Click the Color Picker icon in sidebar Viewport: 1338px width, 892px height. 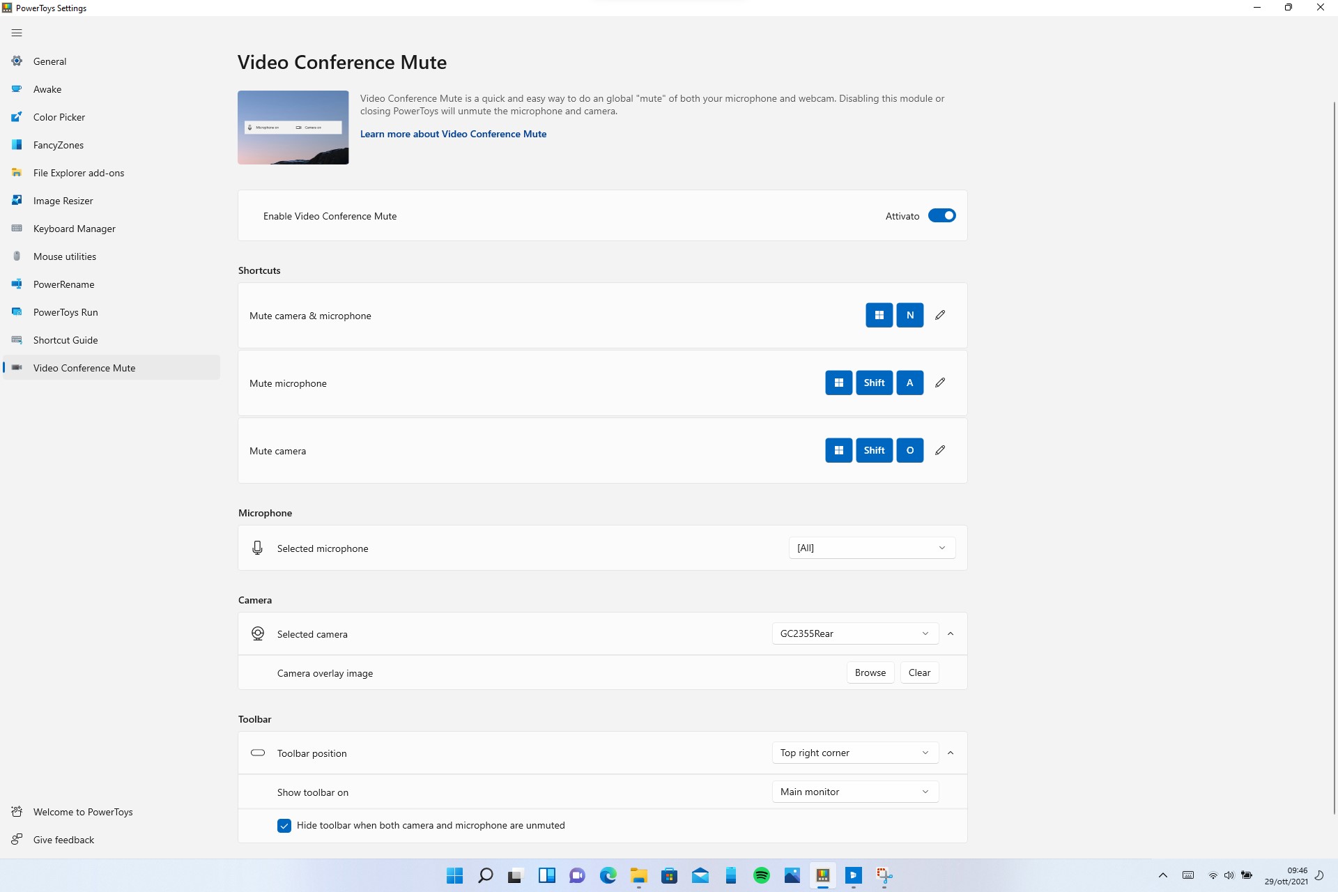[17, 117]
